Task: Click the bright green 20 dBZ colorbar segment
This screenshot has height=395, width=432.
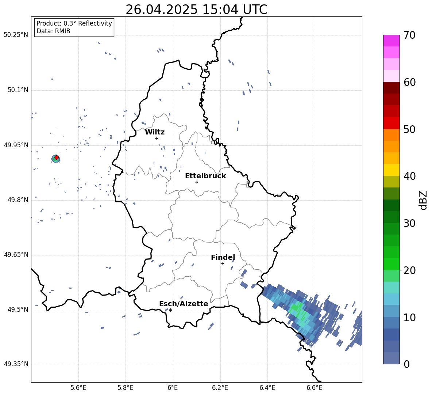Action: click(391, 264)
